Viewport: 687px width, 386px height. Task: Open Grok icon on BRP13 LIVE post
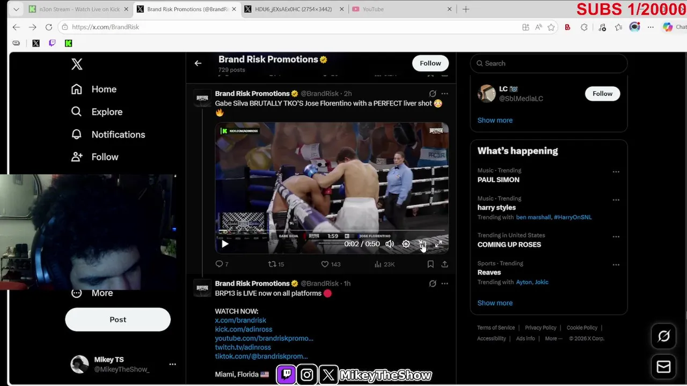click(433, 284)
